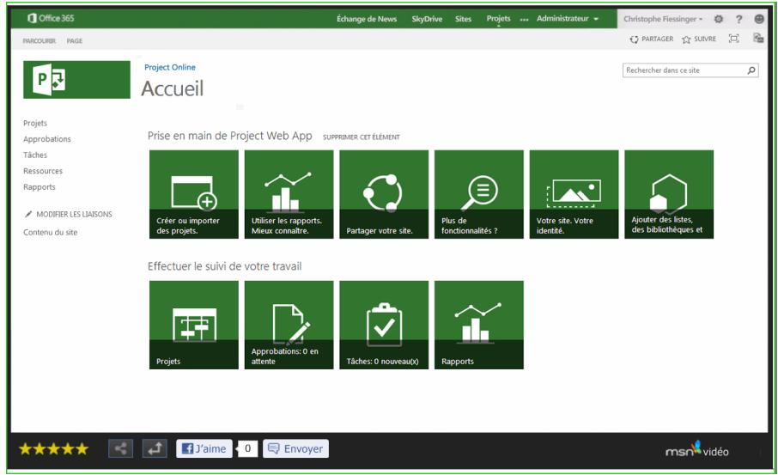Open Projets in the left sidebar
Image resolution: width=778 pixels, height=475 pixels.
35,123
